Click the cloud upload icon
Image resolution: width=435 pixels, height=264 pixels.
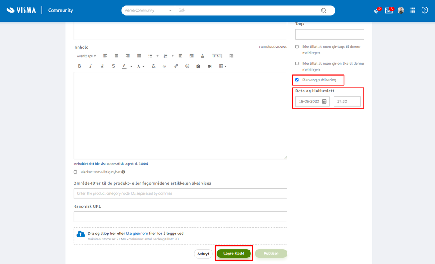pos(81,234)
